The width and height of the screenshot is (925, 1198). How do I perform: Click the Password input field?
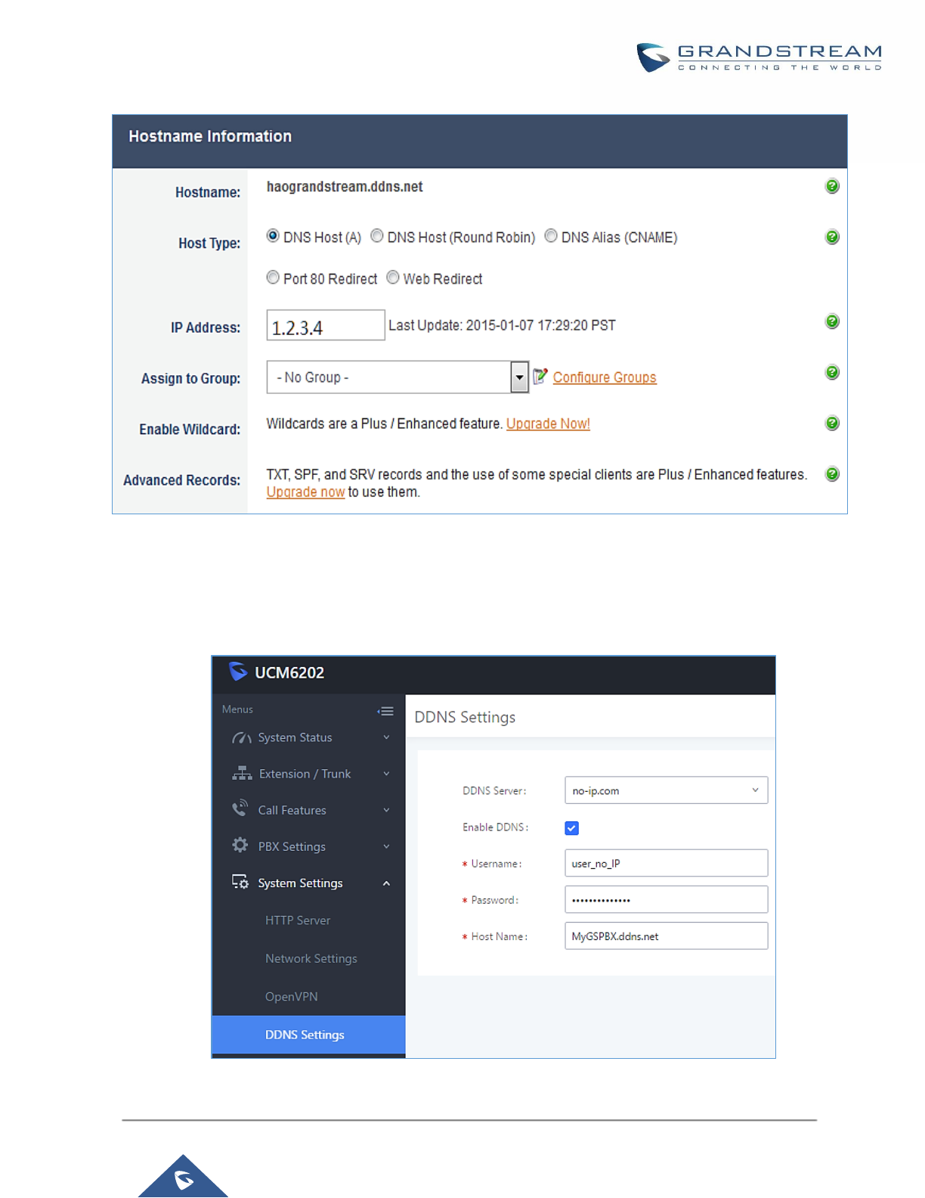tap(666, 899)
